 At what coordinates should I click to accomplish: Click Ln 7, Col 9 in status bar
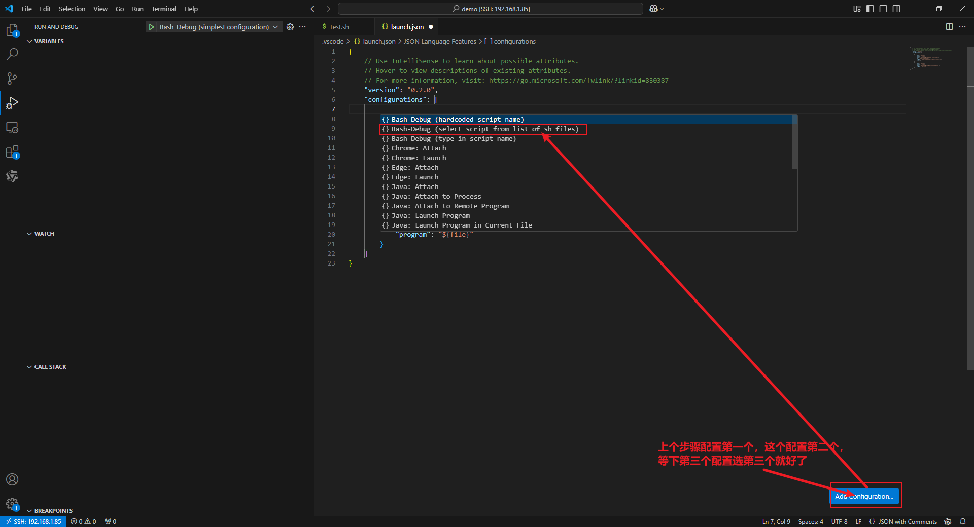[x=776, y=521]
